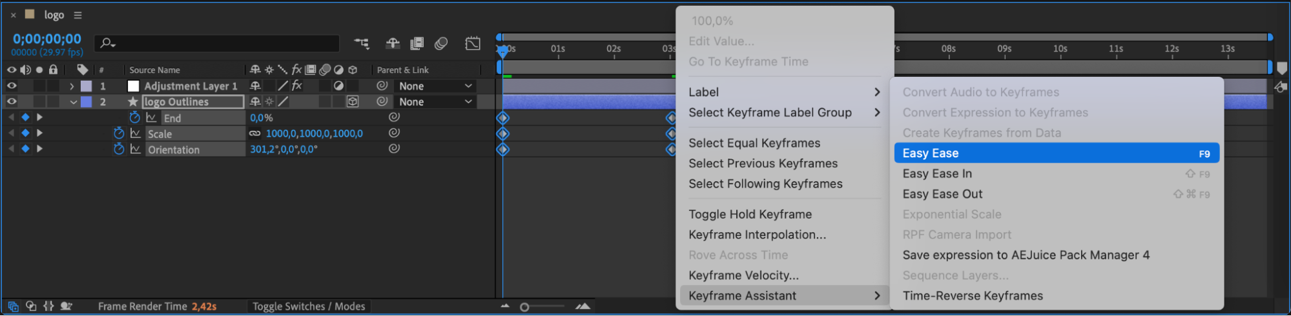Click the current timecode 0;00;00;00

(47, 39)
